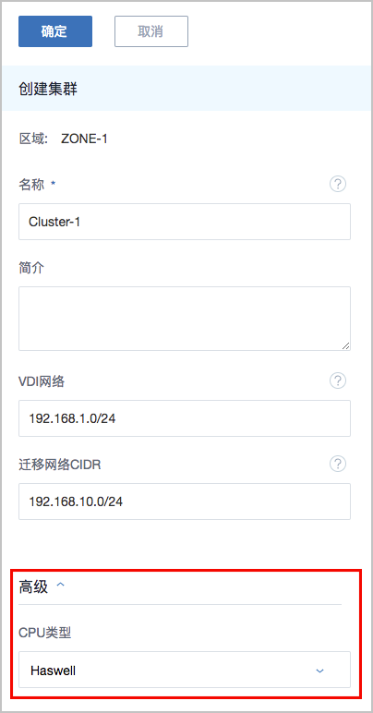The width and height of the screenshot is (373, 713).
Task: Focus the 名称 field containing Cluster-1
Action: coord(185,222)
